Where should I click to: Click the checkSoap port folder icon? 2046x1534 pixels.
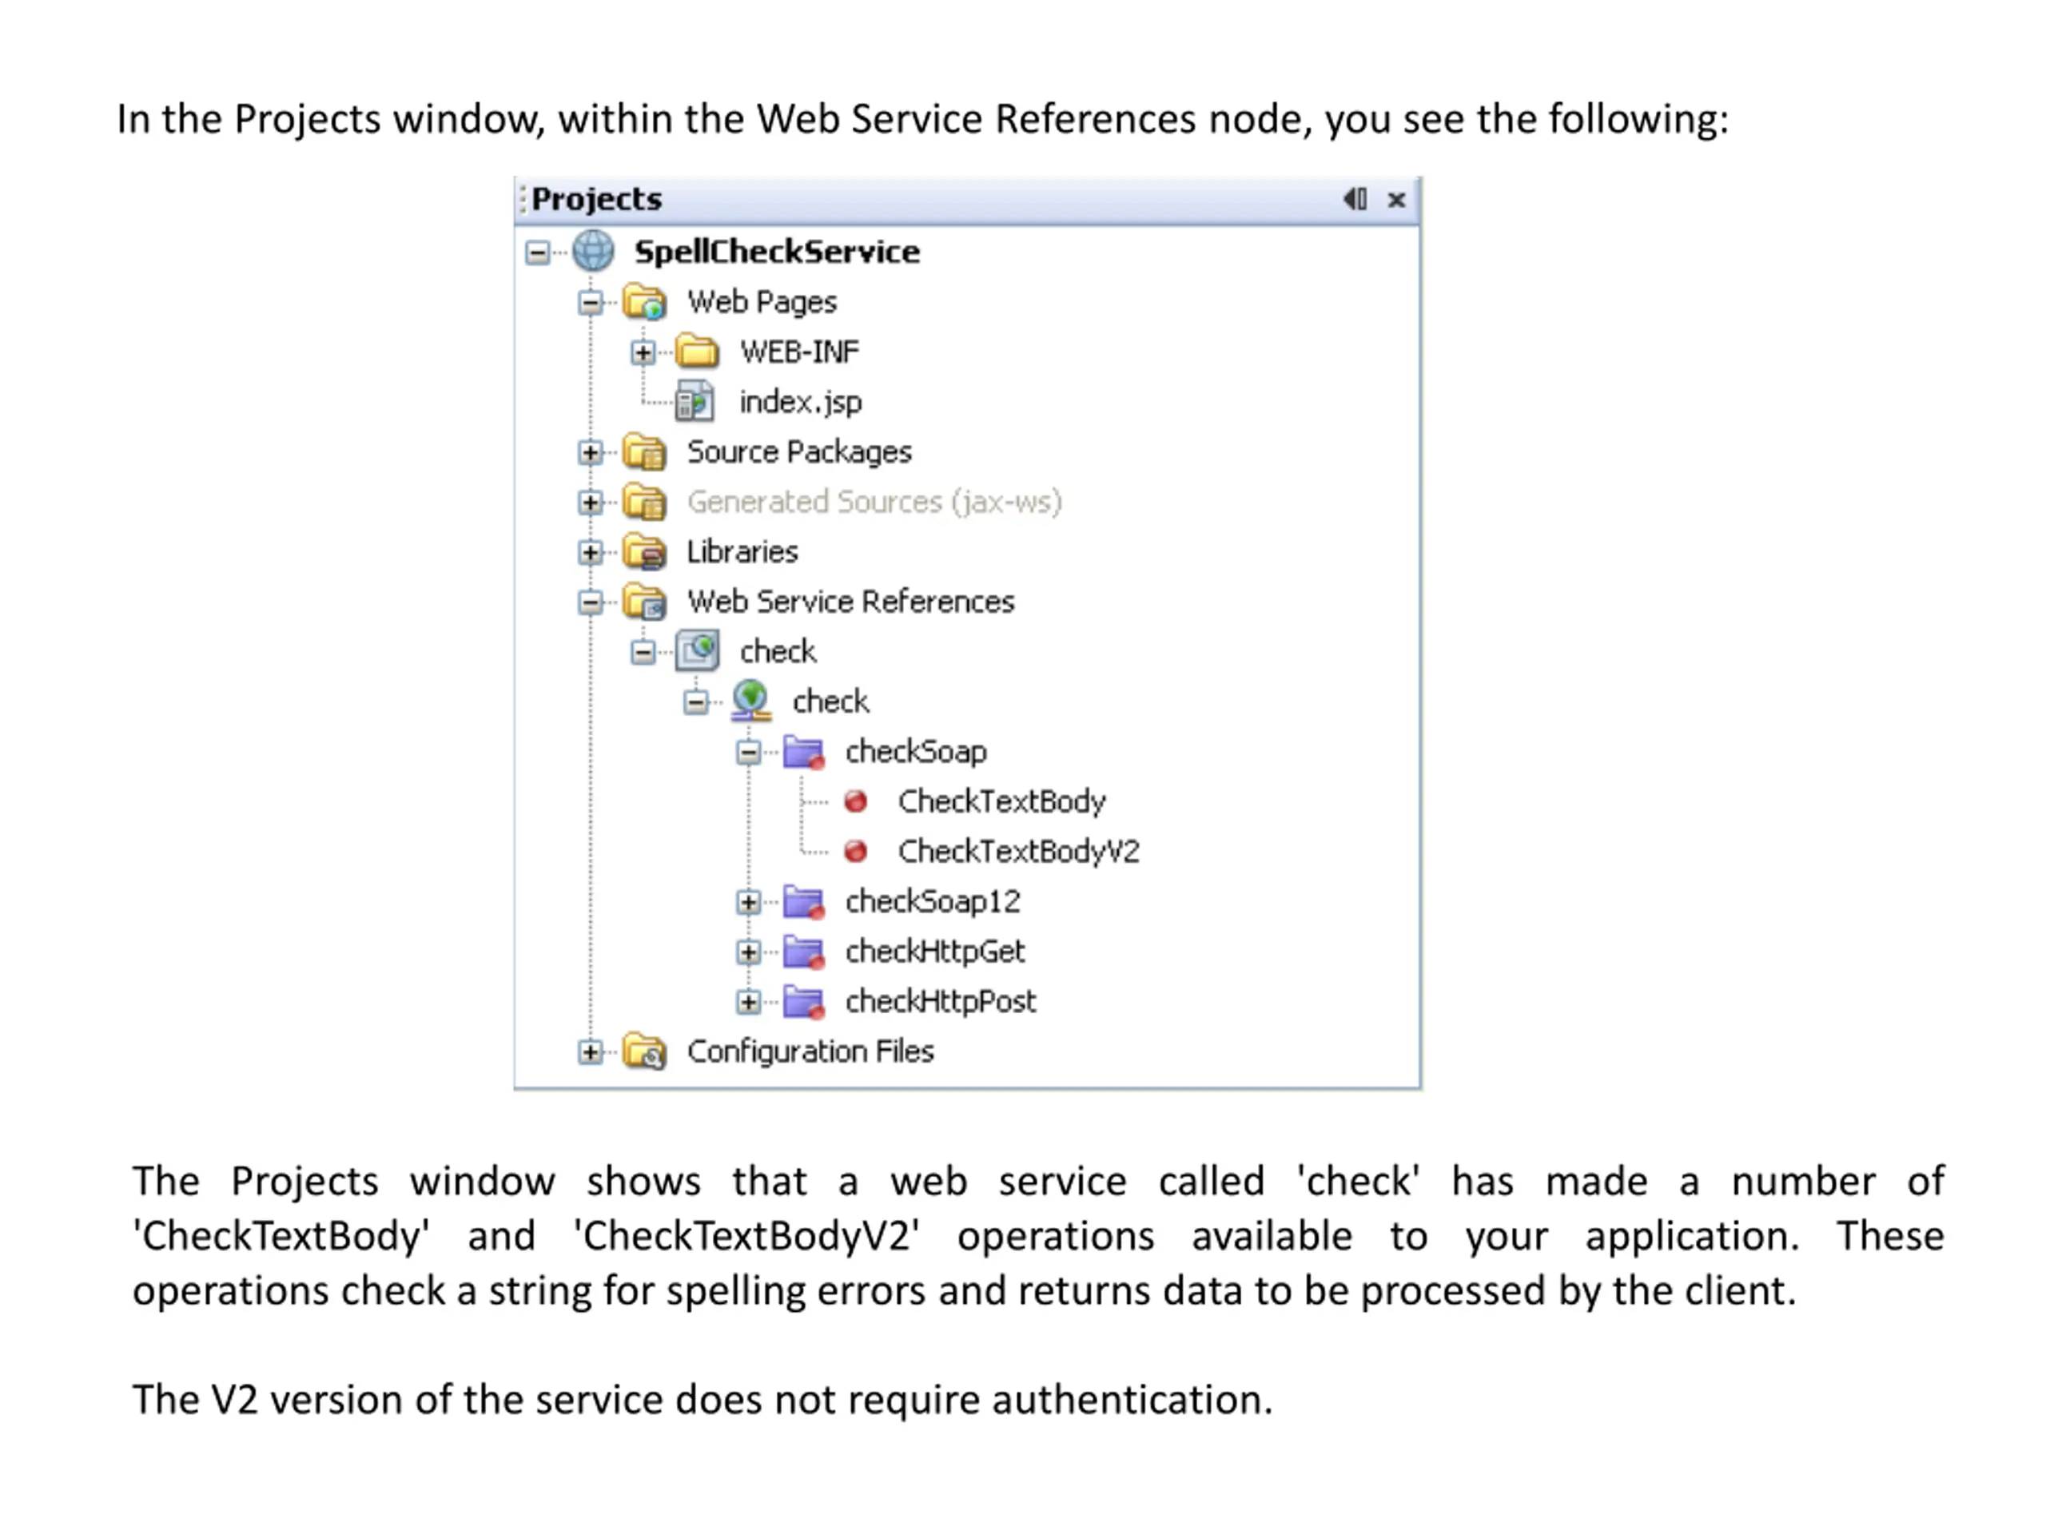[803, 752]
